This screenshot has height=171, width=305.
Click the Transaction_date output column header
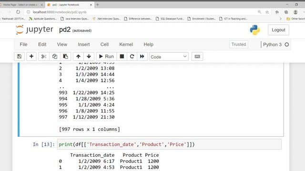(92, 155)
